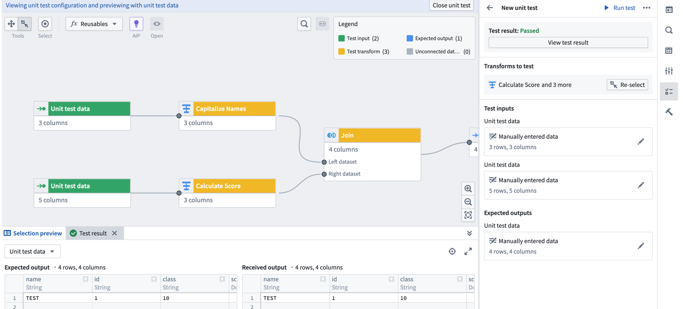Viewport: 683px width, 309px height.
Task: Go back with the arrow beside New unit test
Action: point(490,8)
